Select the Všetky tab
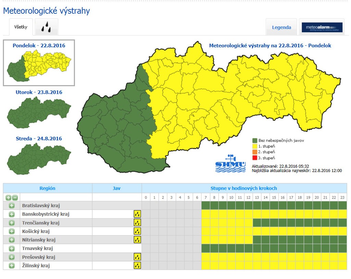351x279 pixels. click(x=21, y=27)
